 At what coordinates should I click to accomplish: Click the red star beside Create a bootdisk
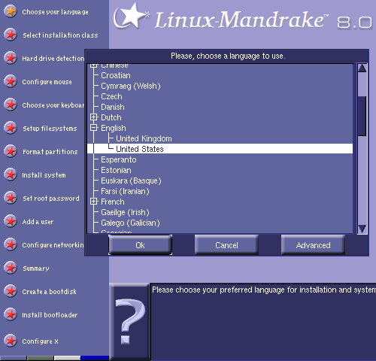pyautogui.click(x=11, y=291)
